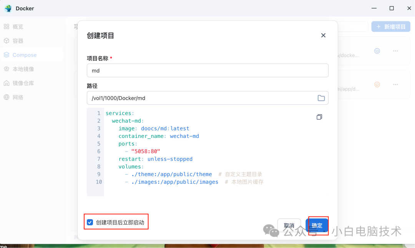Screen dimensions: 415x248
Task: Click the Docker whale app icon
Action: (x=8, y=8)
